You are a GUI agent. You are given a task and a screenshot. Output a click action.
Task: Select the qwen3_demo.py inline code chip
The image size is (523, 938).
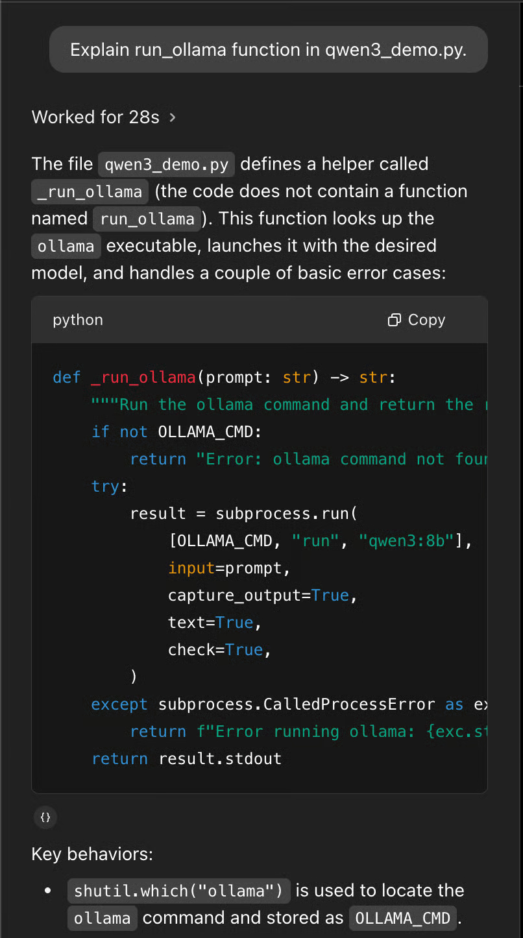pyautogui.click(x=166, y=164)
